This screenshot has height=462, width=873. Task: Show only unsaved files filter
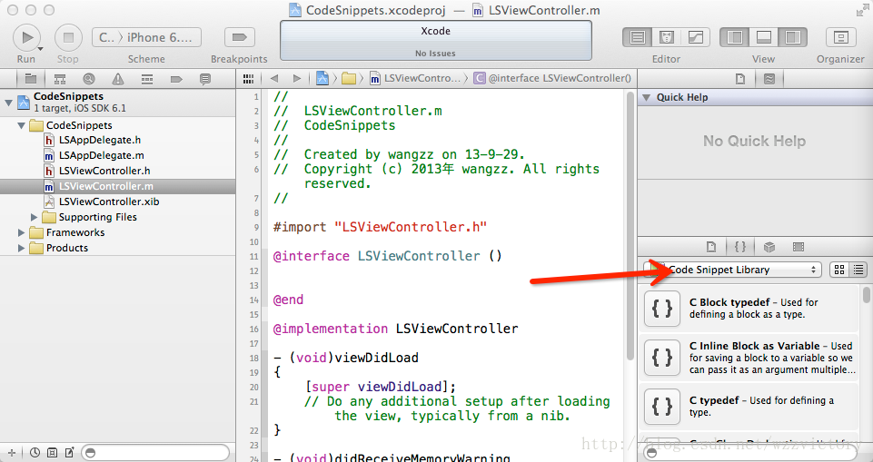(70, 453)
